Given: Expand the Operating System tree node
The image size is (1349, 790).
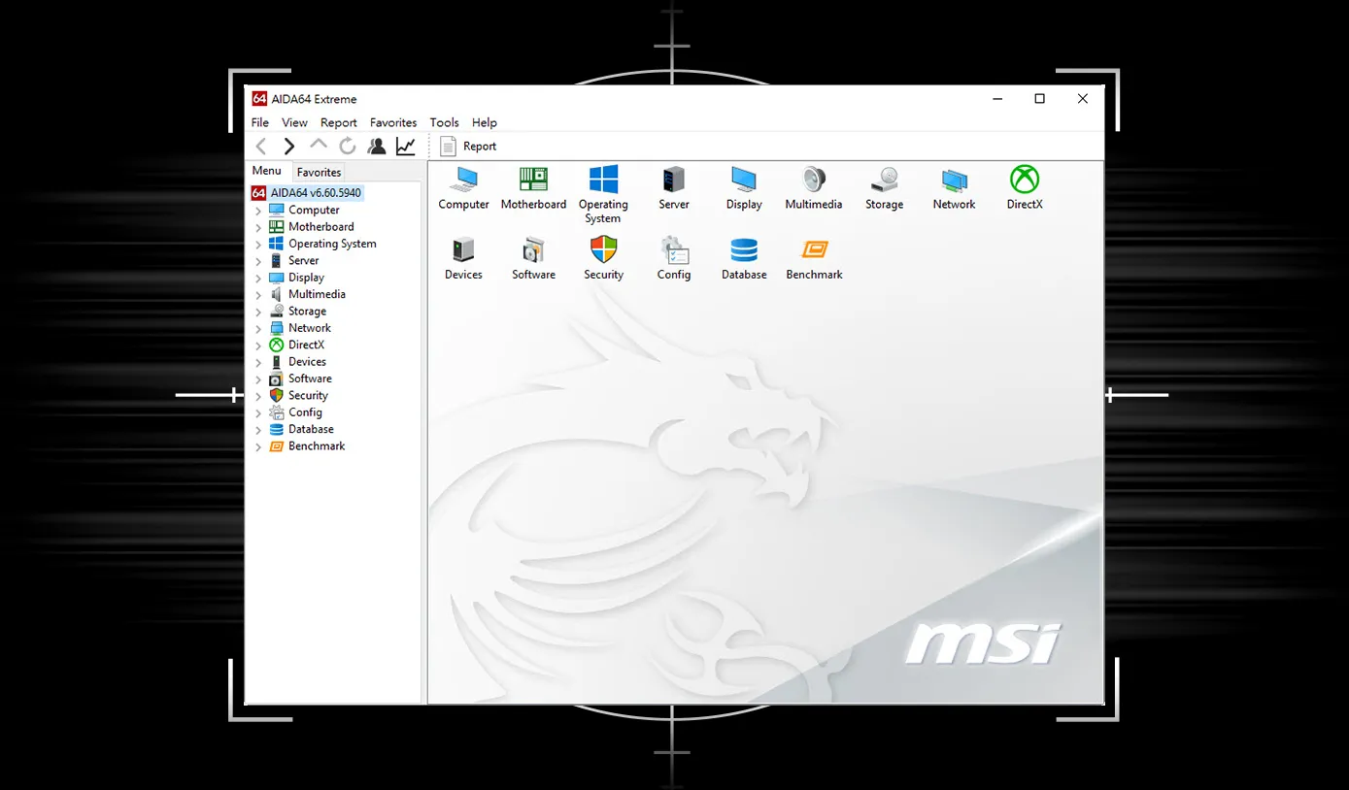Looking at the screenshot, I should click(258, 245).
